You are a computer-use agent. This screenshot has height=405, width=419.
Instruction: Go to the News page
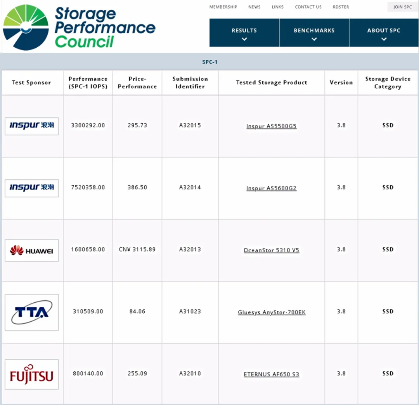[255, 7]
